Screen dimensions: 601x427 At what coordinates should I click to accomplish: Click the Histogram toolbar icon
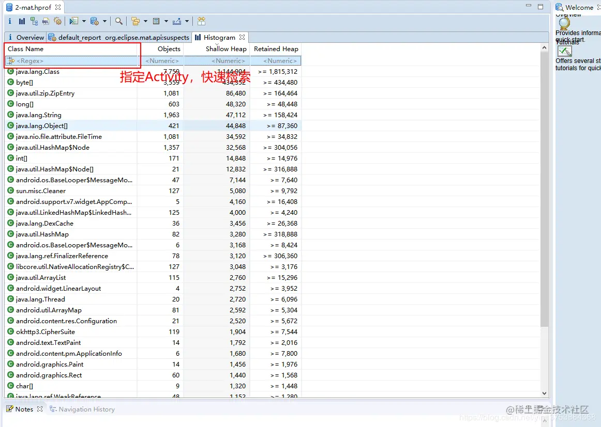[x=22, y=21]
